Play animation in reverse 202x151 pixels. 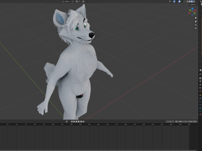point(77,122)
